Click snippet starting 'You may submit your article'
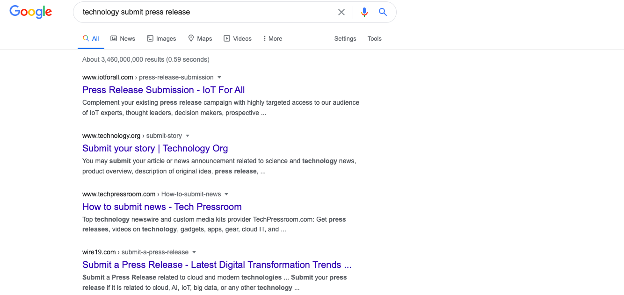 tap(219, 166)
